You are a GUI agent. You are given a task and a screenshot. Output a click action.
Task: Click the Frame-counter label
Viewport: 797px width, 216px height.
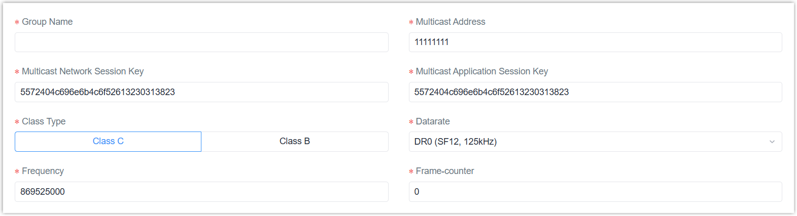[x=445, y=171]
